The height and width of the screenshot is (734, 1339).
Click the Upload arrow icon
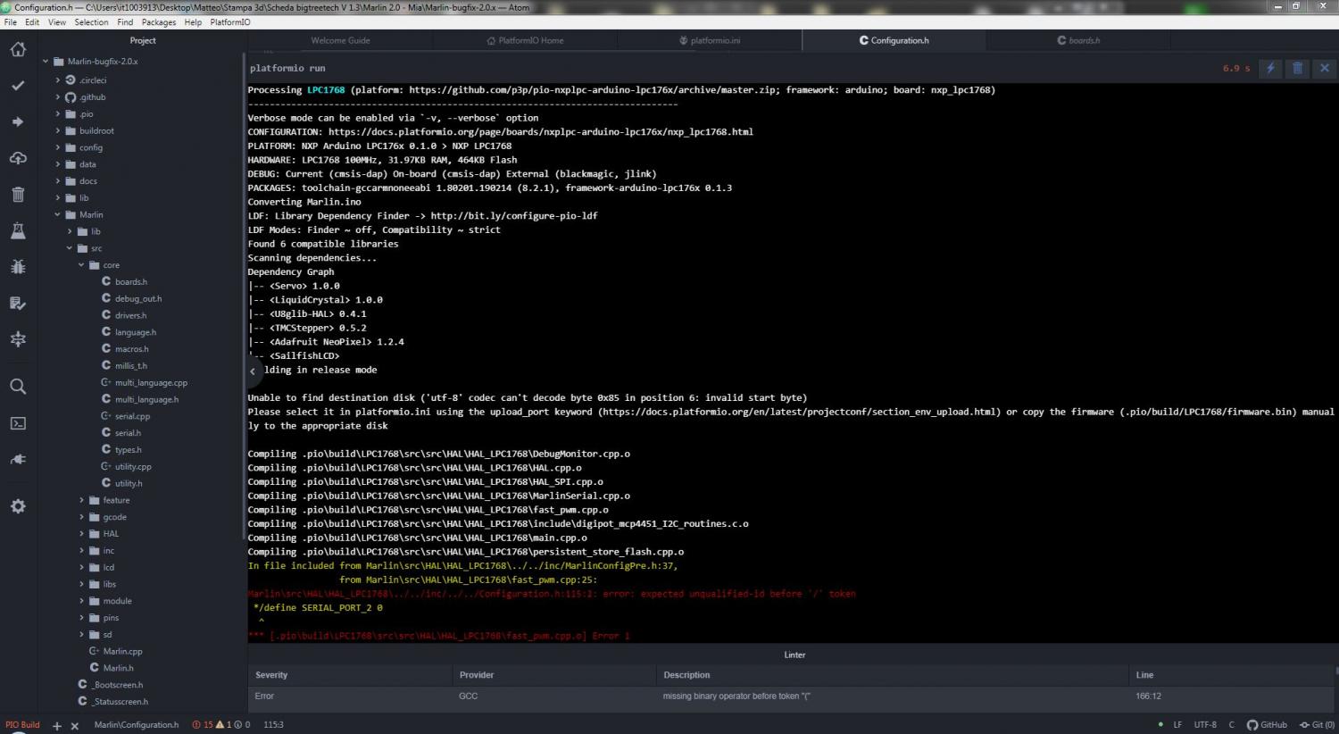pyautogui.click(x=18, y=121)
